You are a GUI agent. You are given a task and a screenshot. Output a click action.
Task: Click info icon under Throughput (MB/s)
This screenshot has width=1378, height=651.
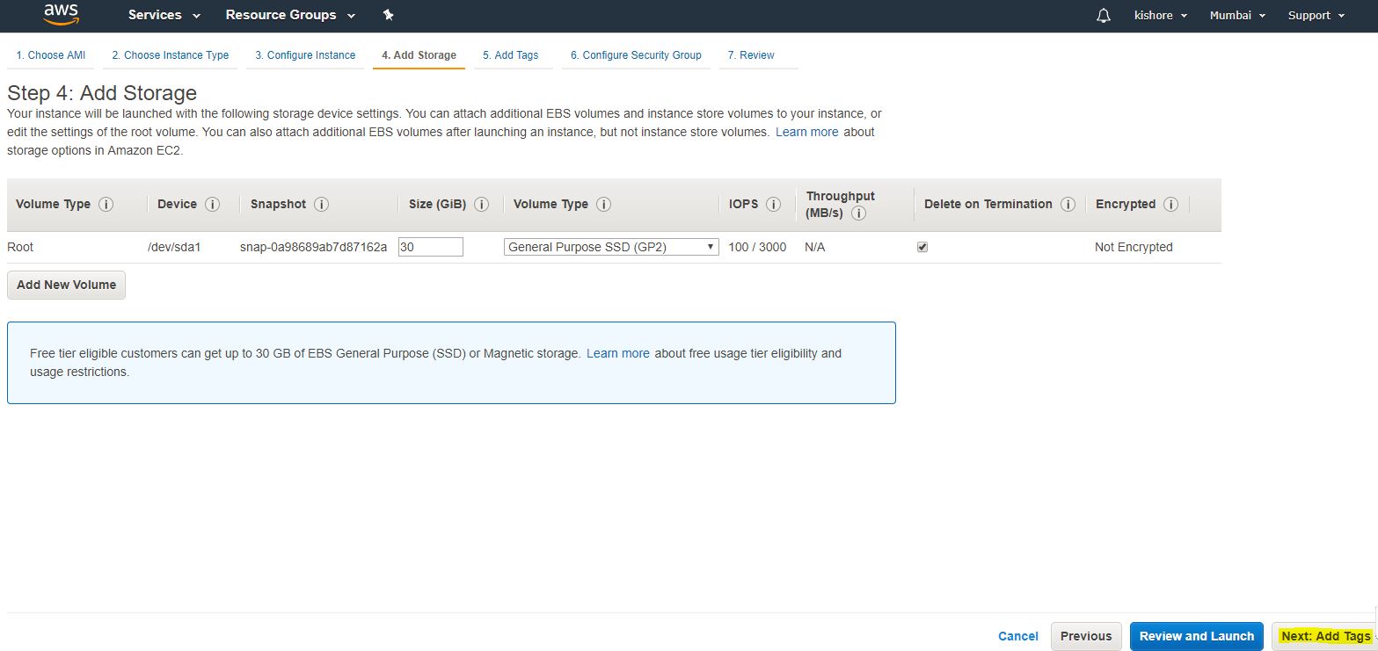coord(858,213)
